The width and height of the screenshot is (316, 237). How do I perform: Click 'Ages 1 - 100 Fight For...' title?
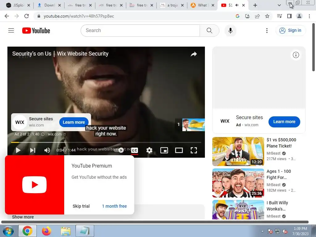pyautogui.click(x=279, y=174)
